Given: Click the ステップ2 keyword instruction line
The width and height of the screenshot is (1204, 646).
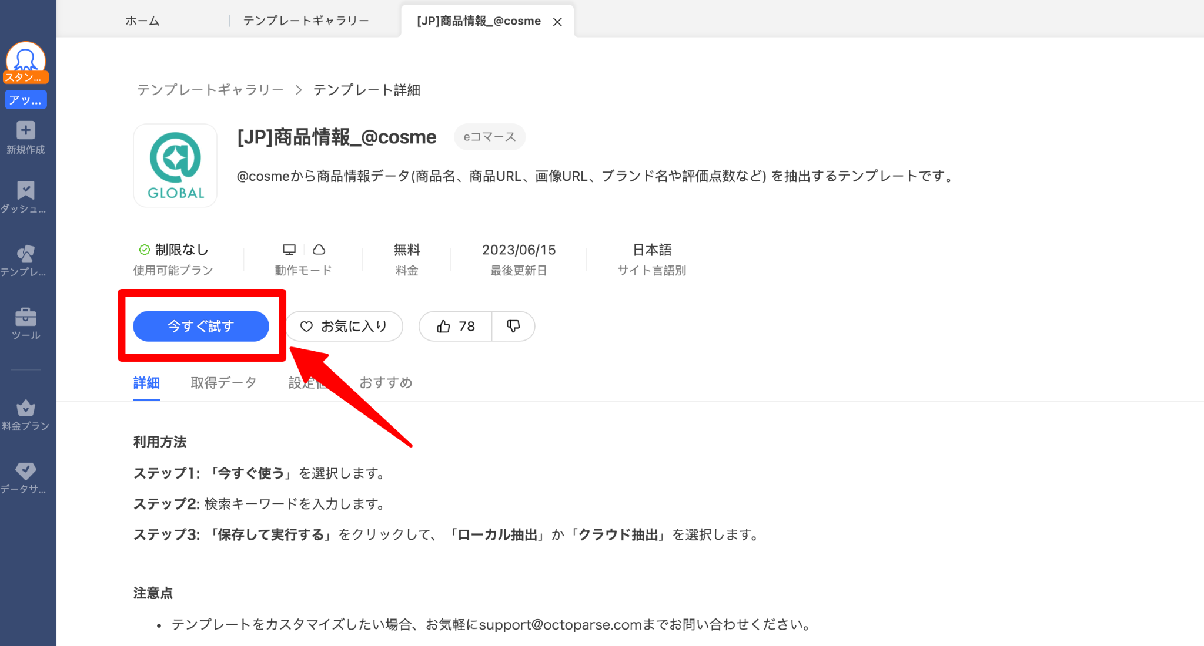Looking at the screenshot, I should point(260,504).
